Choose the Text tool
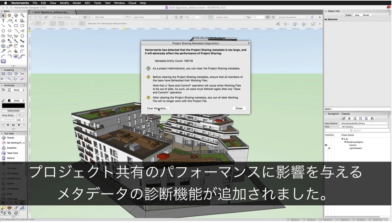The height and width of the screenshot is (223, 392). click(x=3, y=21)
